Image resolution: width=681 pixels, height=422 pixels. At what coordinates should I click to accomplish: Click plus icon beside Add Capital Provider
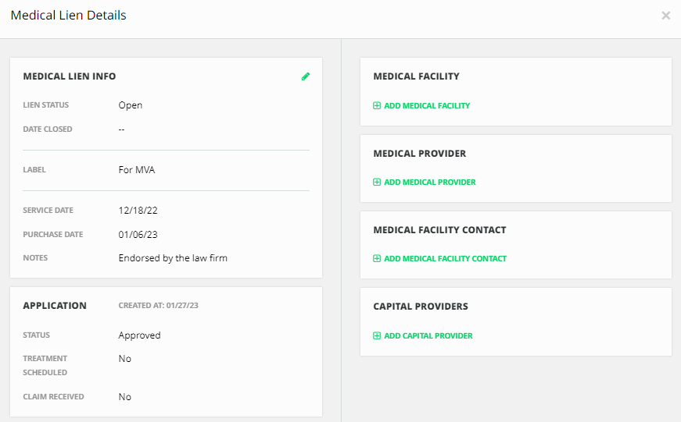coord(377,336)
